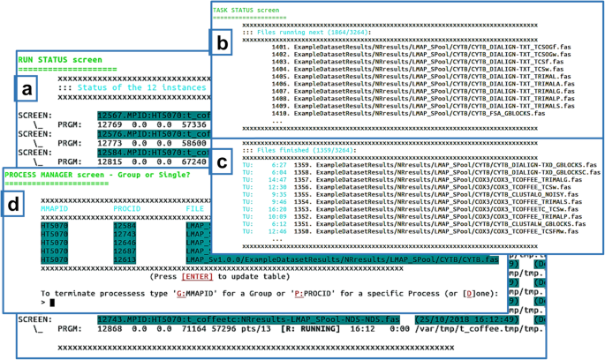Screen dimensions: 605x360
Task: Select row 1401 CYTB_DIALIGN-TXT_TCSOGf.fas
Action: pyautogui.click(x=421, y=47)
